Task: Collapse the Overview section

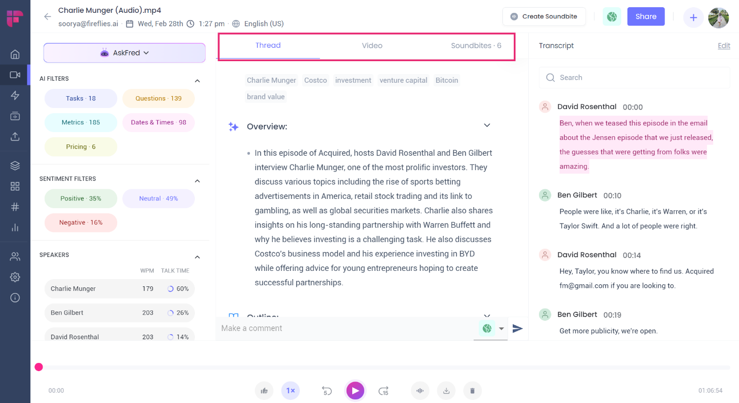Action: click(x=486, y=125)
